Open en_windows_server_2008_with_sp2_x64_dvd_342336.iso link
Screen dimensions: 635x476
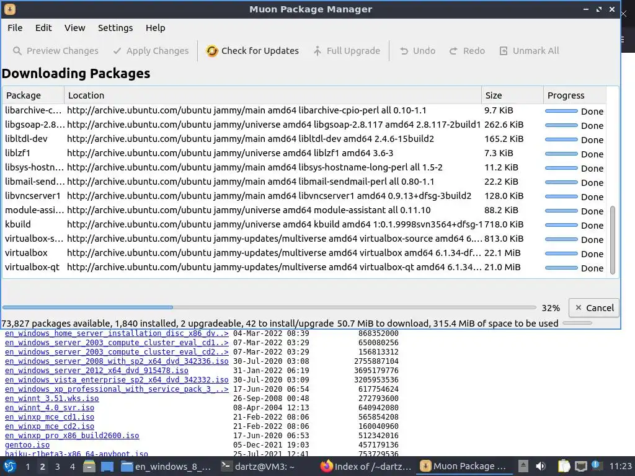point(117,361)
